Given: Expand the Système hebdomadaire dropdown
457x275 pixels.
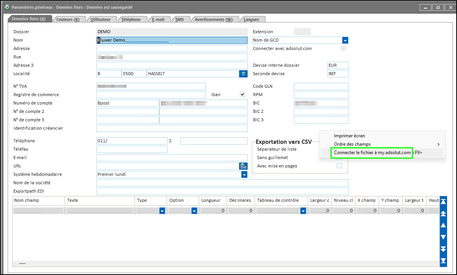Looking at the screenshot, I should click(x=244, y=174).
